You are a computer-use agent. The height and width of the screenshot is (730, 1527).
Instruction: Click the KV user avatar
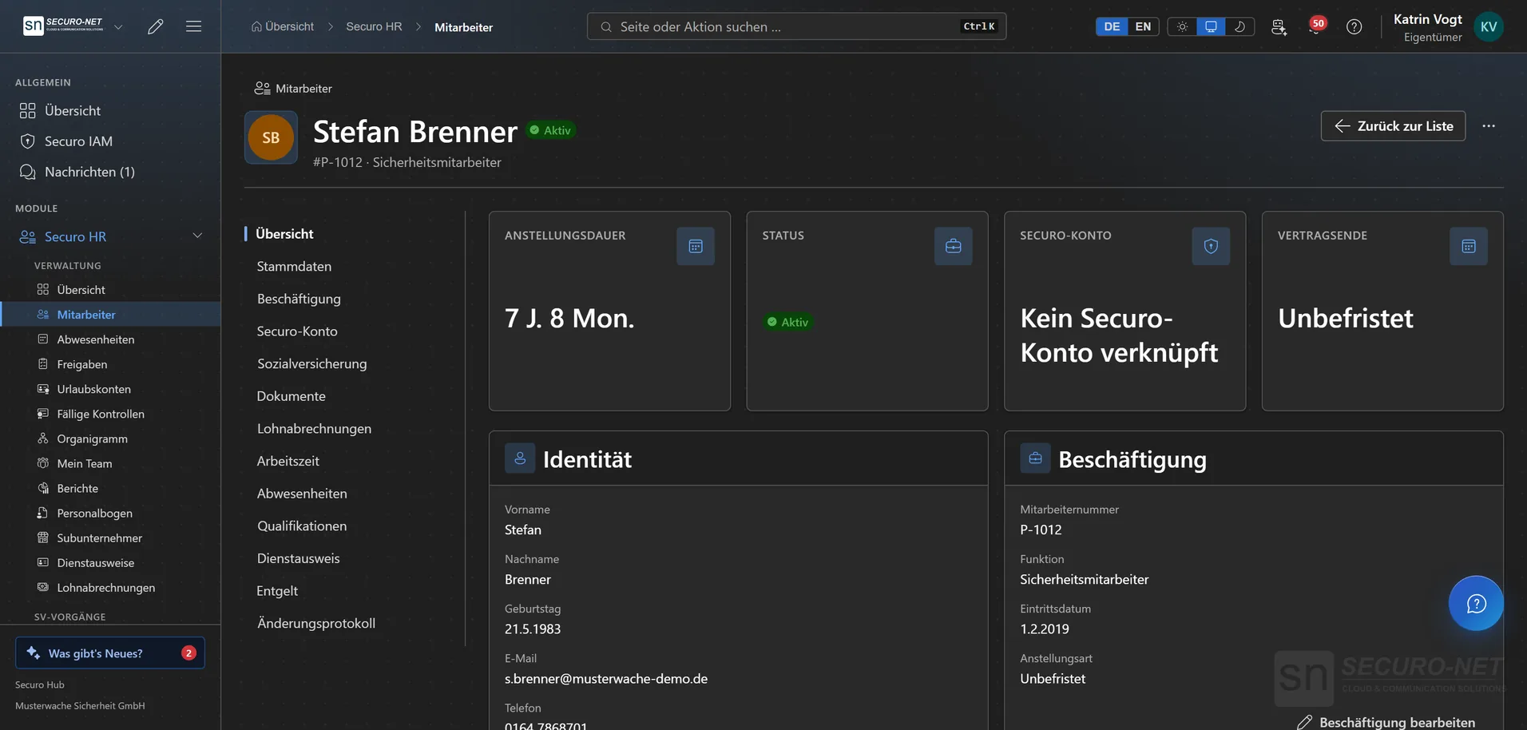coord(1489,26)
